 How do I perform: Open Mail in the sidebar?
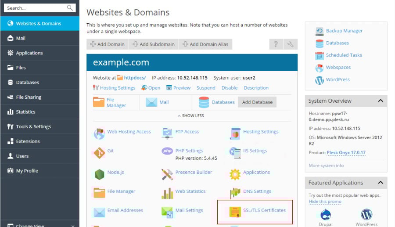40,38
